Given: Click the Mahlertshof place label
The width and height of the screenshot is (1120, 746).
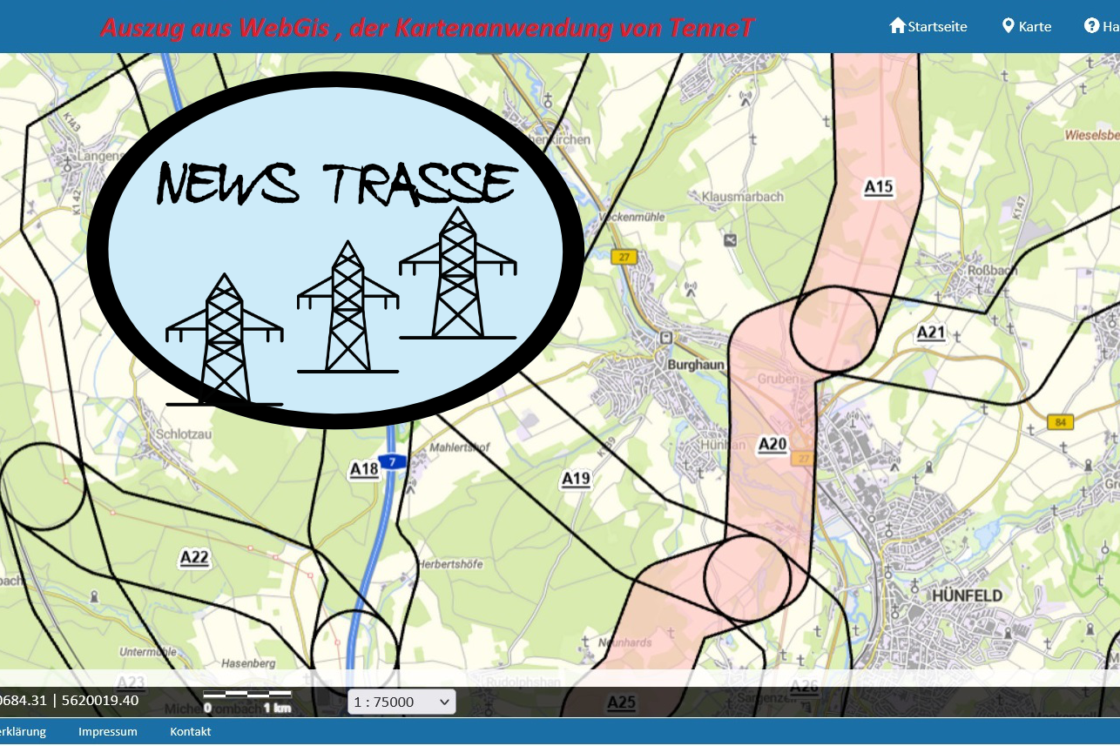Looking at the screenshot, I should pos(460,448).
